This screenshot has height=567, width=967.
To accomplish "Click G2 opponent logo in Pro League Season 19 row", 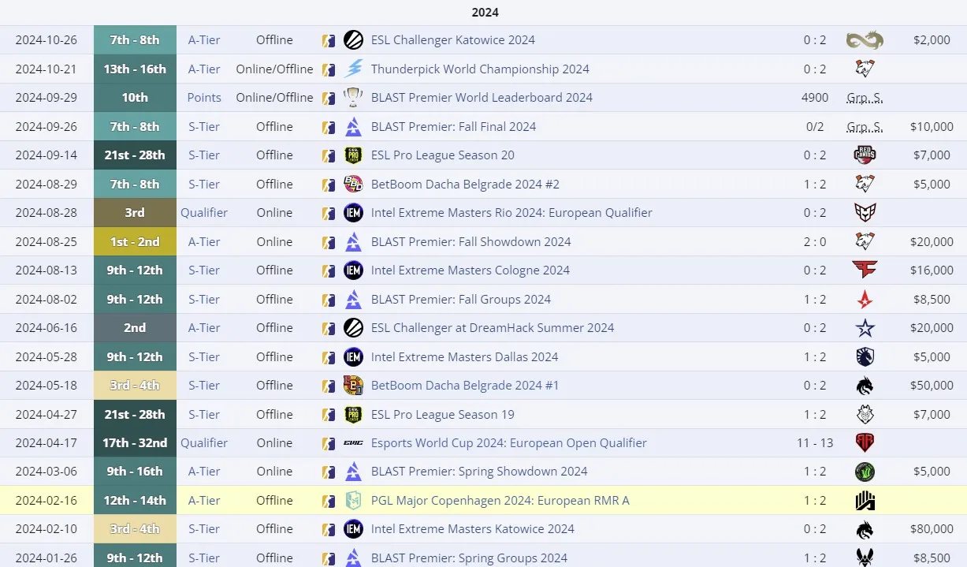I will click(x=865, y=414).
